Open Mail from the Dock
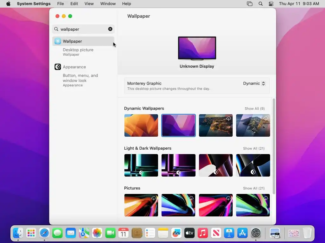This screenshot has height=243, width=325. 71,233
